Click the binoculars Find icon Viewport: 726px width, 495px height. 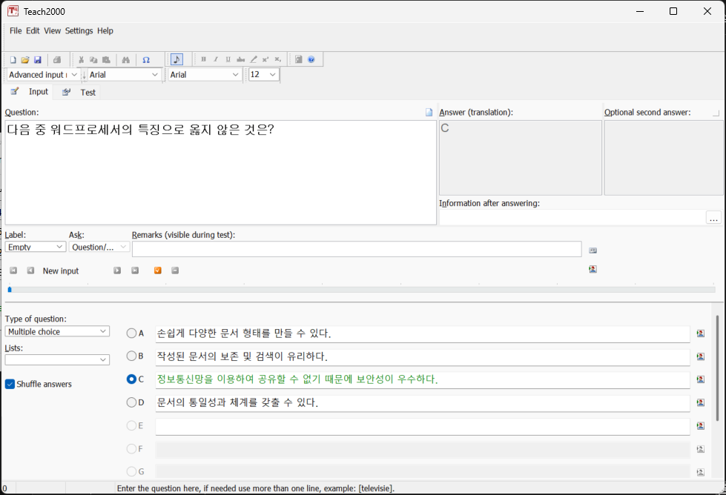tap(126, 60)
